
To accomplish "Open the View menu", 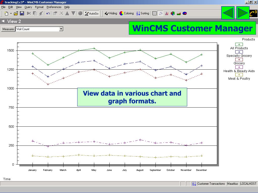I will coord(19,7).
